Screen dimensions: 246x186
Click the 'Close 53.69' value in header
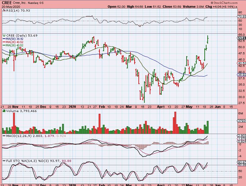tap(172, 7)
